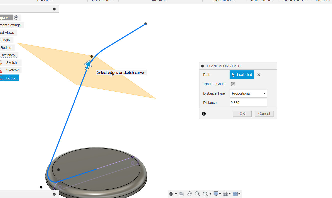Click the 'Select edges or sketch curves' tooltip
332x198 pixels.
[x=121, y=73]
